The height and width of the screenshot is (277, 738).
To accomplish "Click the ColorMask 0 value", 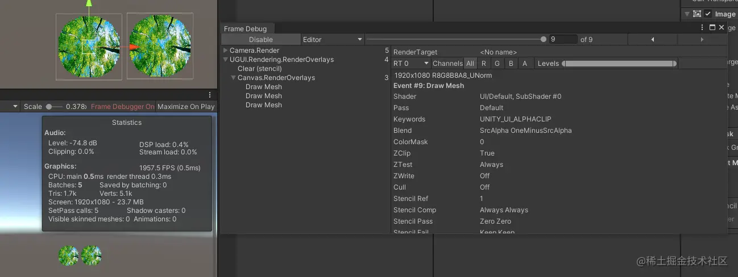I will tap(482, 142).
